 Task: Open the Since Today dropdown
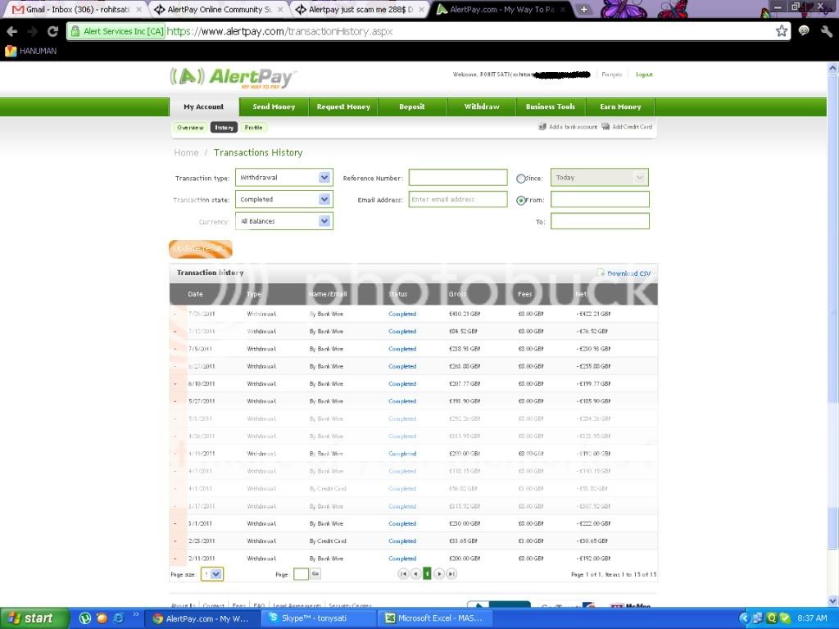point(600,178)
